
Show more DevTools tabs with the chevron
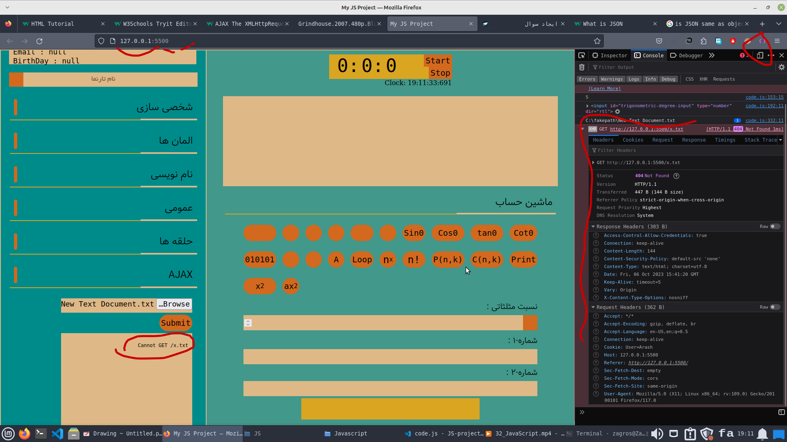(x=712, y=55)
